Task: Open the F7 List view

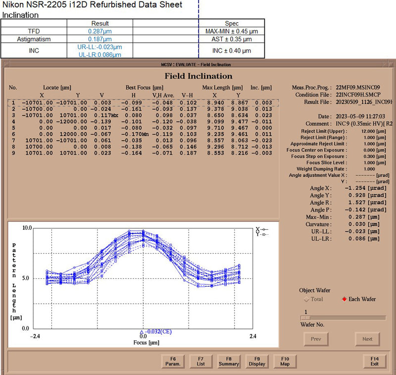Action: pyautogui.click(x=201, y=361)
